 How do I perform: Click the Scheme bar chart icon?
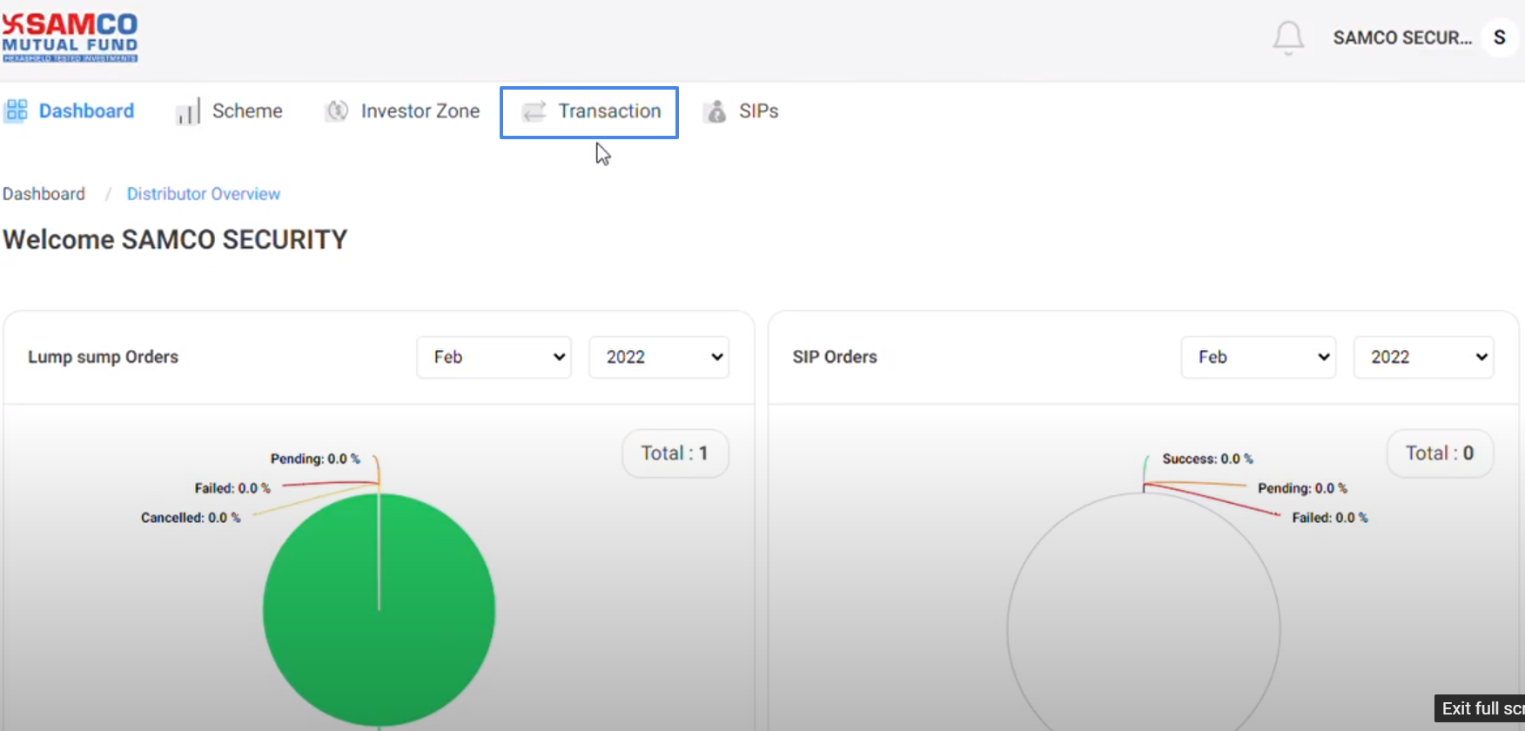click(x=188, y=111)
